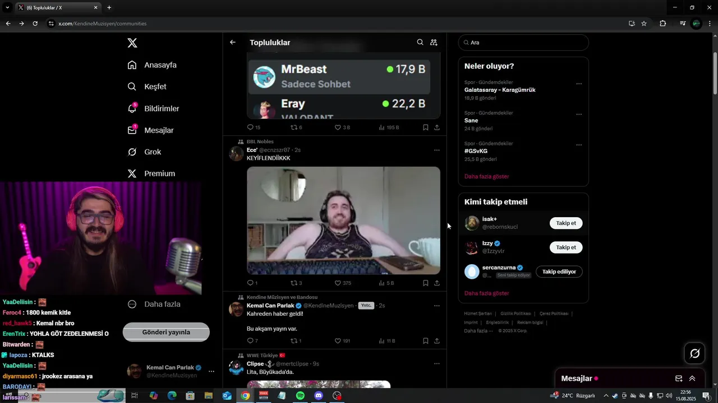Click the Gönderi yayınla button
This screenshot has height=403, width=718.
tap(166, 332)
